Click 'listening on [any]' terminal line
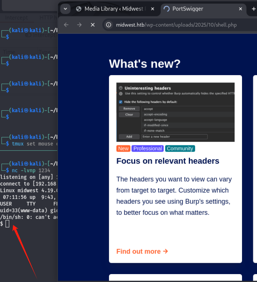Viewport: 257px width, 282px height. 29,177
